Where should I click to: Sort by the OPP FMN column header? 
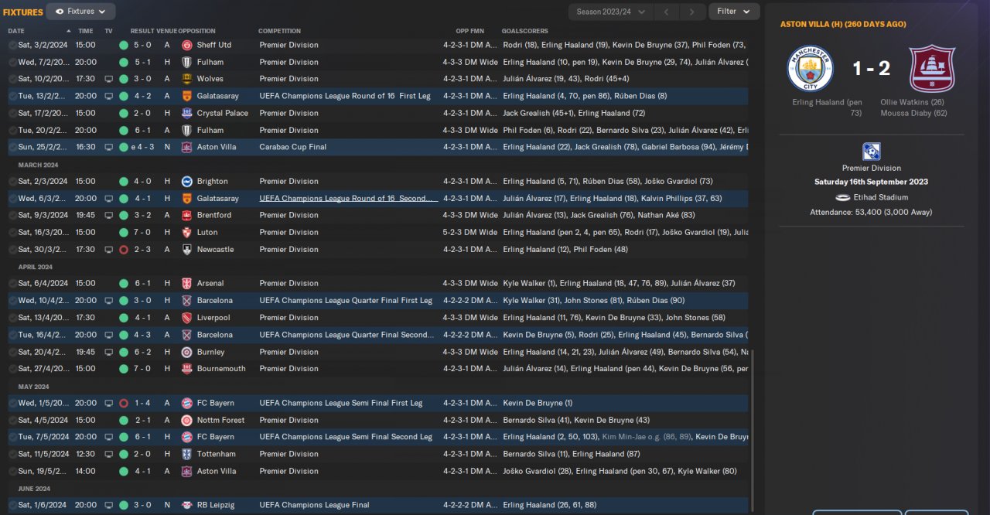pos(469,31)
